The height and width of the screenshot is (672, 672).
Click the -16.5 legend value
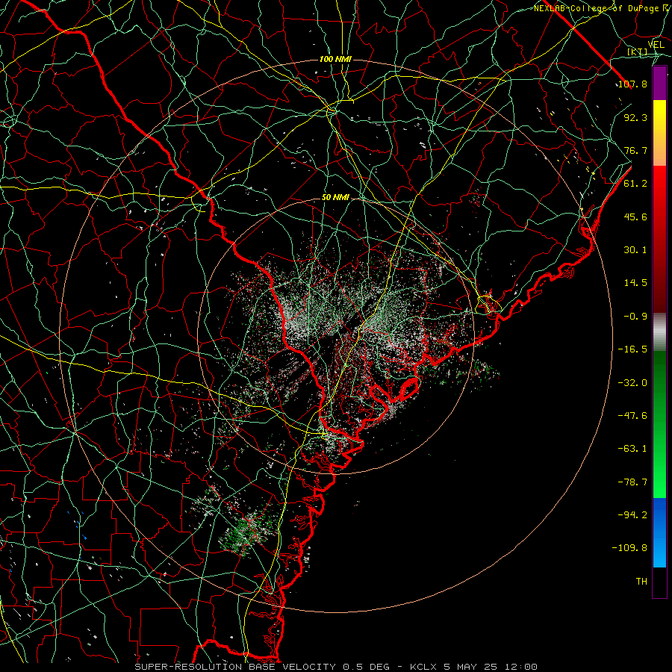632,349
